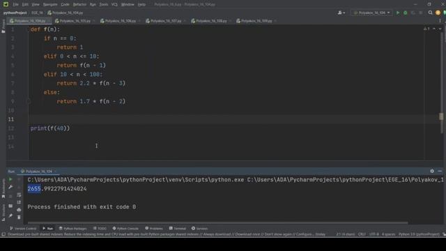Click the print icon in Run console

point(19,210)
